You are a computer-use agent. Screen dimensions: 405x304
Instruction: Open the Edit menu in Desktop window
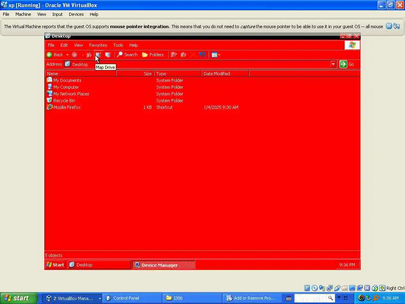[64, 45]
